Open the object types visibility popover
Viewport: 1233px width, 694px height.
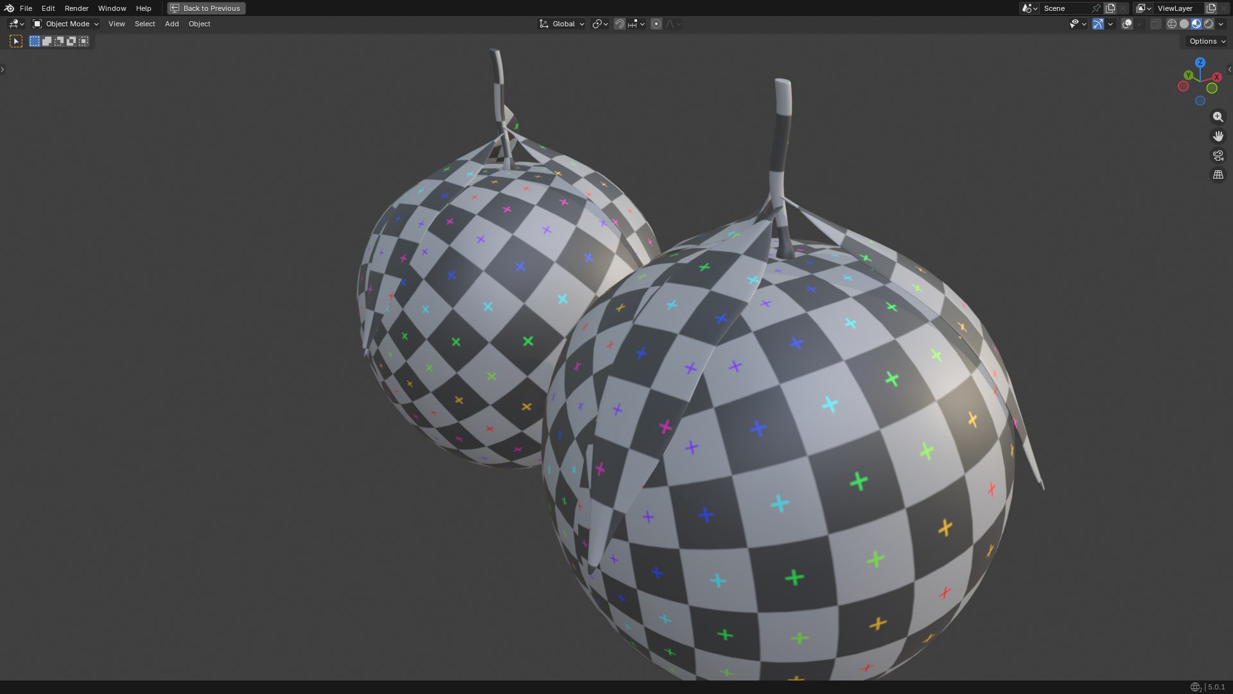1078,24
